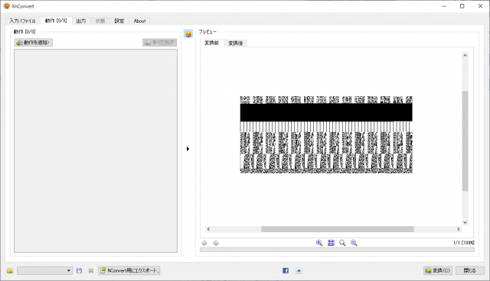Click the barcode-like preview image
This screenshot has width=490, height=281.
[x=326, y=134]
